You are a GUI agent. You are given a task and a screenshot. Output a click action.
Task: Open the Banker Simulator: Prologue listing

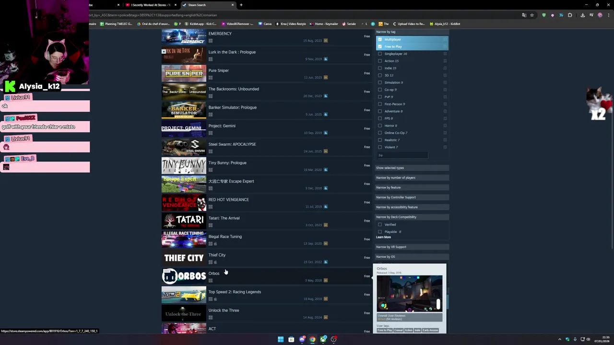[x=266, y=110]
